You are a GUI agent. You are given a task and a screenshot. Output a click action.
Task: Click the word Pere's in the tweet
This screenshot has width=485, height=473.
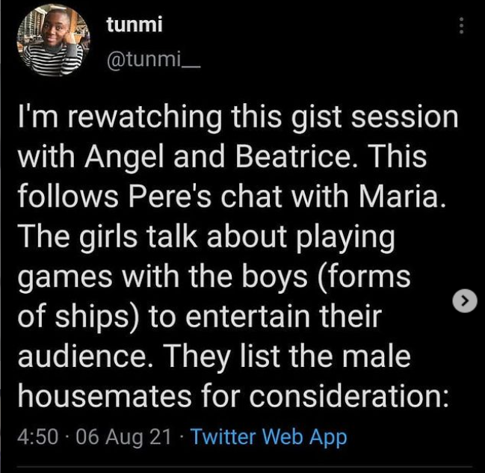point(170,197)
